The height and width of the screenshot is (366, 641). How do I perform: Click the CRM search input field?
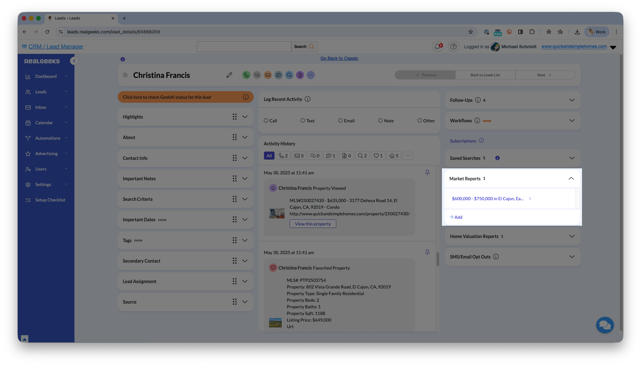point(244,47)
